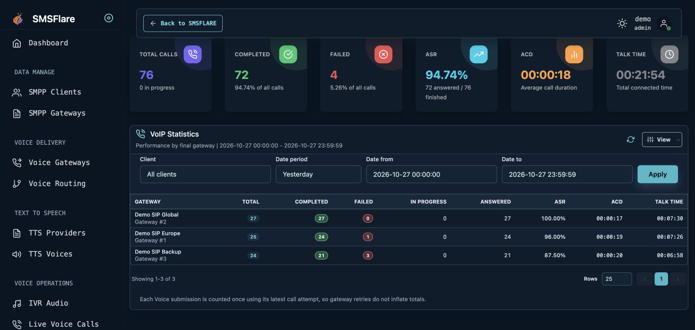Click the Date from input field

click(431, 174)
